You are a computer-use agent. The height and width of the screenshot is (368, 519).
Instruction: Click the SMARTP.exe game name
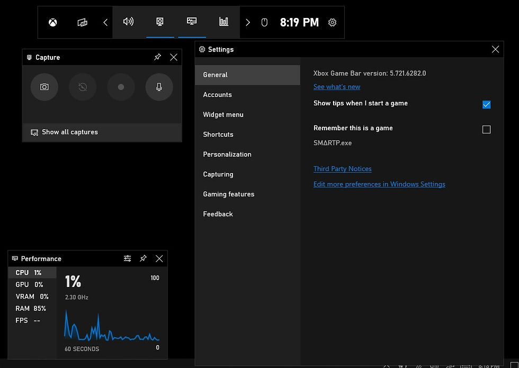click(x=333, y=143)
